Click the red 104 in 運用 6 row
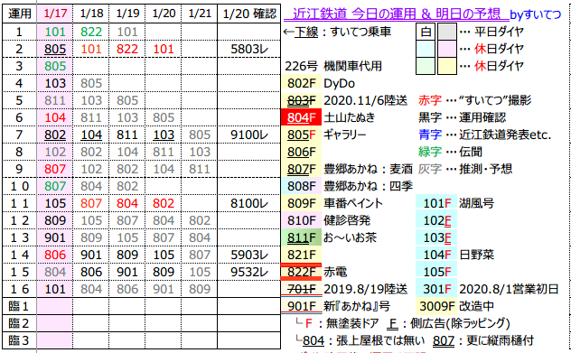The height and width of the screenshot is (353, 571). click(x=55, y=117)
